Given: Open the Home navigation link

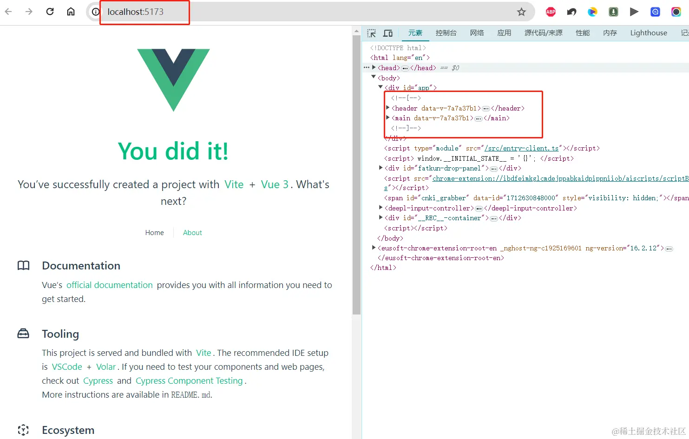Looking at the screenshot, I should (x=154, y=233).
